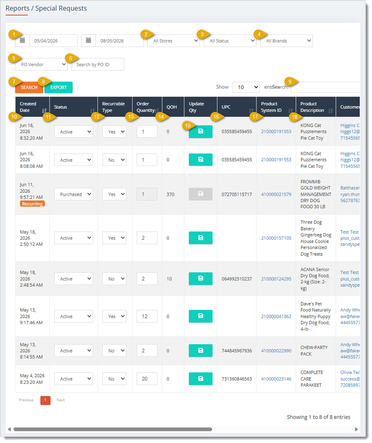Open All Stores dropdown
Screen dimensions: 372x443
[174, 41]
